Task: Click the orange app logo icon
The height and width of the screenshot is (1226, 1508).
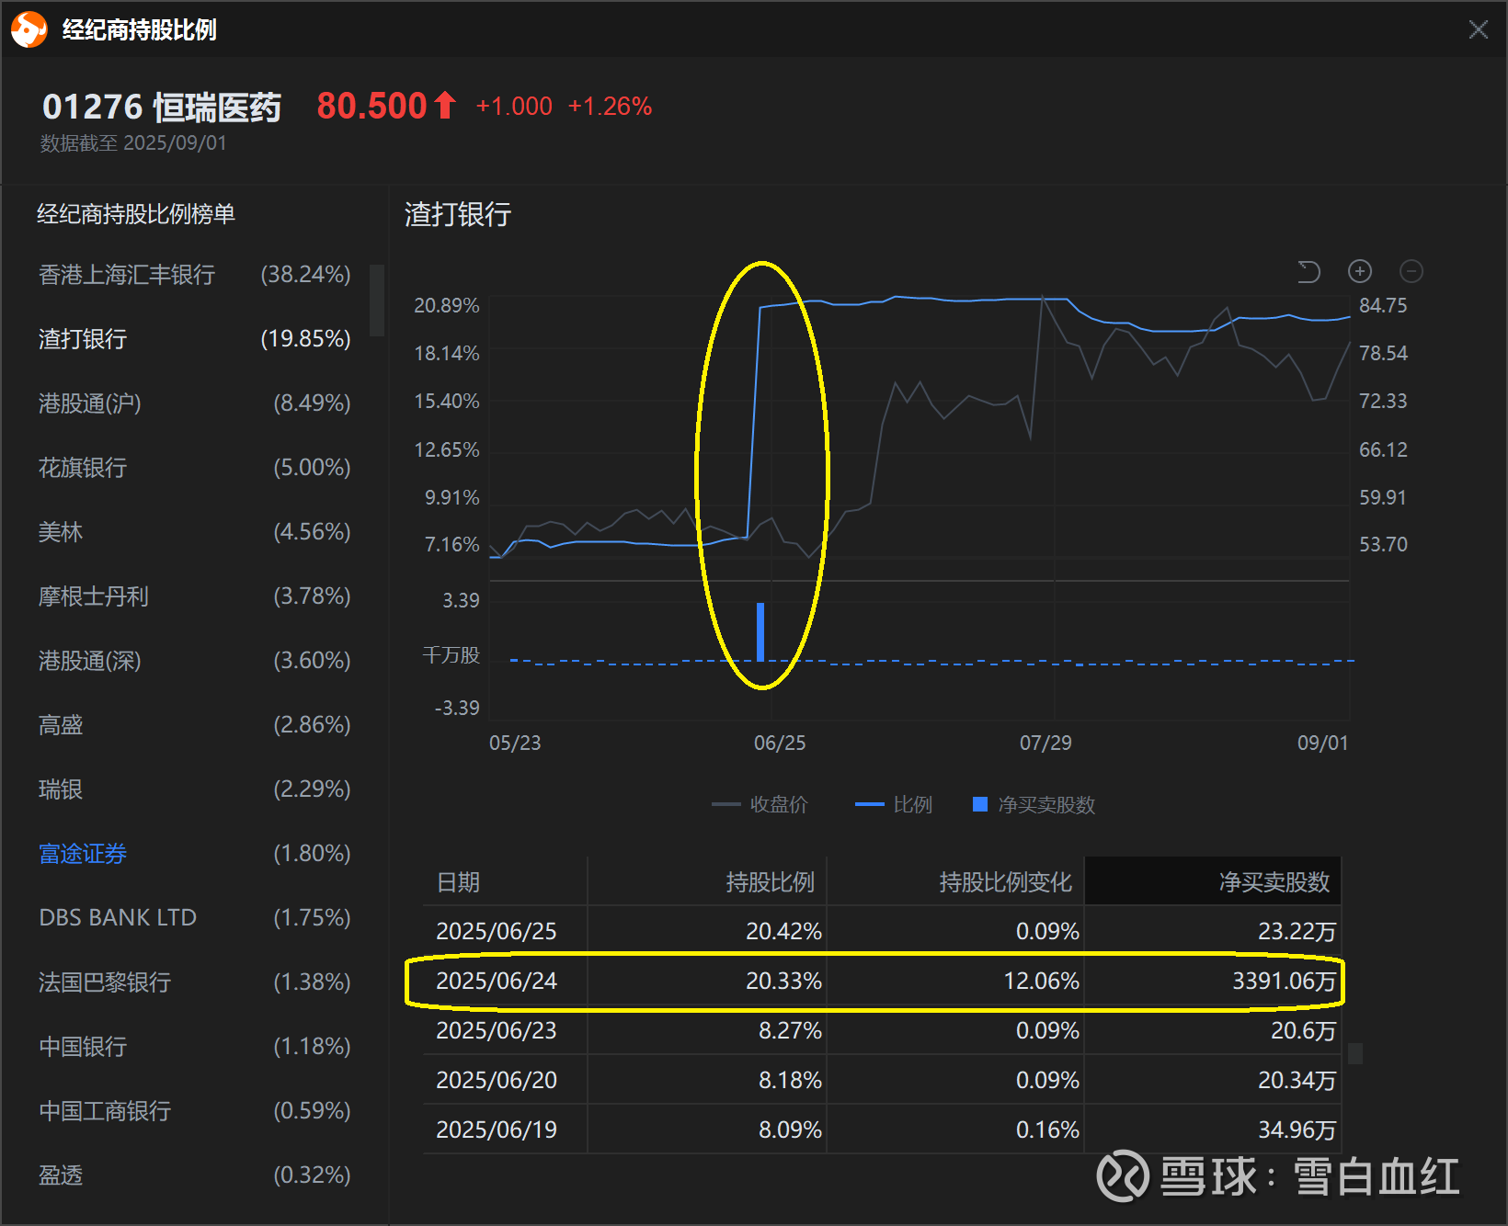Action: click(x=29, y=29)
